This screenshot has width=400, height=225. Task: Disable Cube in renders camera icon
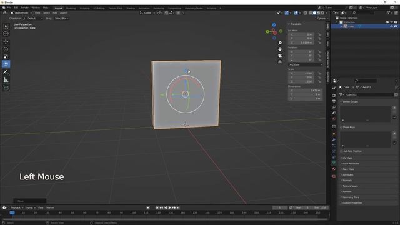pyautogui.click(x=396, y=26)
